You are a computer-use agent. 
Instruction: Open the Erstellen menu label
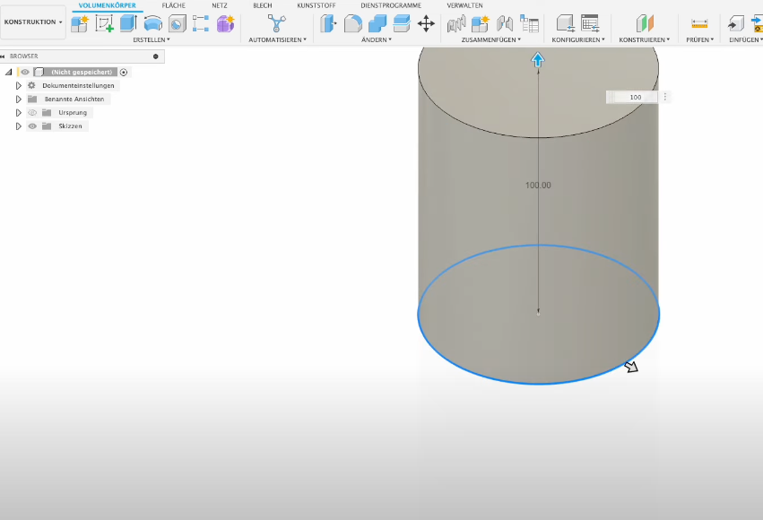tap(151, 39)
